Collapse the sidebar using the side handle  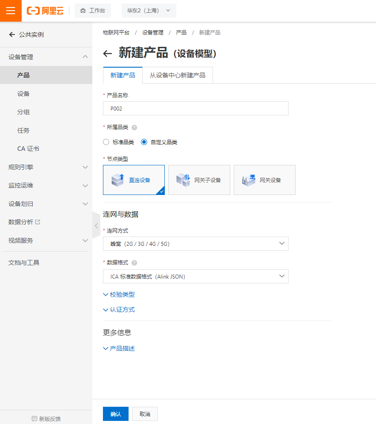click(x=96, y=225)
